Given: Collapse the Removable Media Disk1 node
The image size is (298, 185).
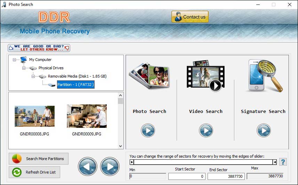Looking at the screenshot, I should pos(33,76).
